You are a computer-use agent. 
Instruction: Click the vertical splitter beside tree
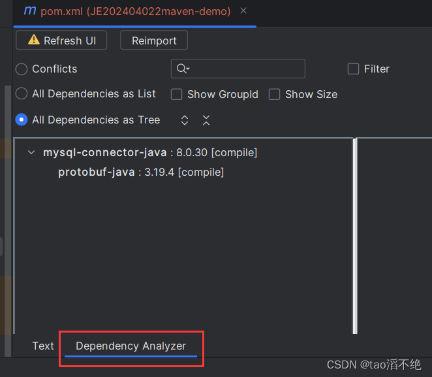(354, 236)
